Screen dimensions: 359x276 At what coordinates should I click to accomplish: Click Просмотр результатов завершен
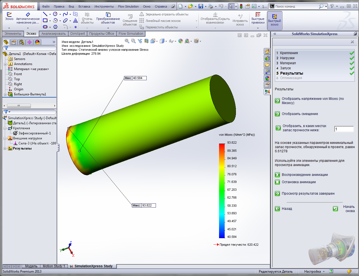[305, 194]
